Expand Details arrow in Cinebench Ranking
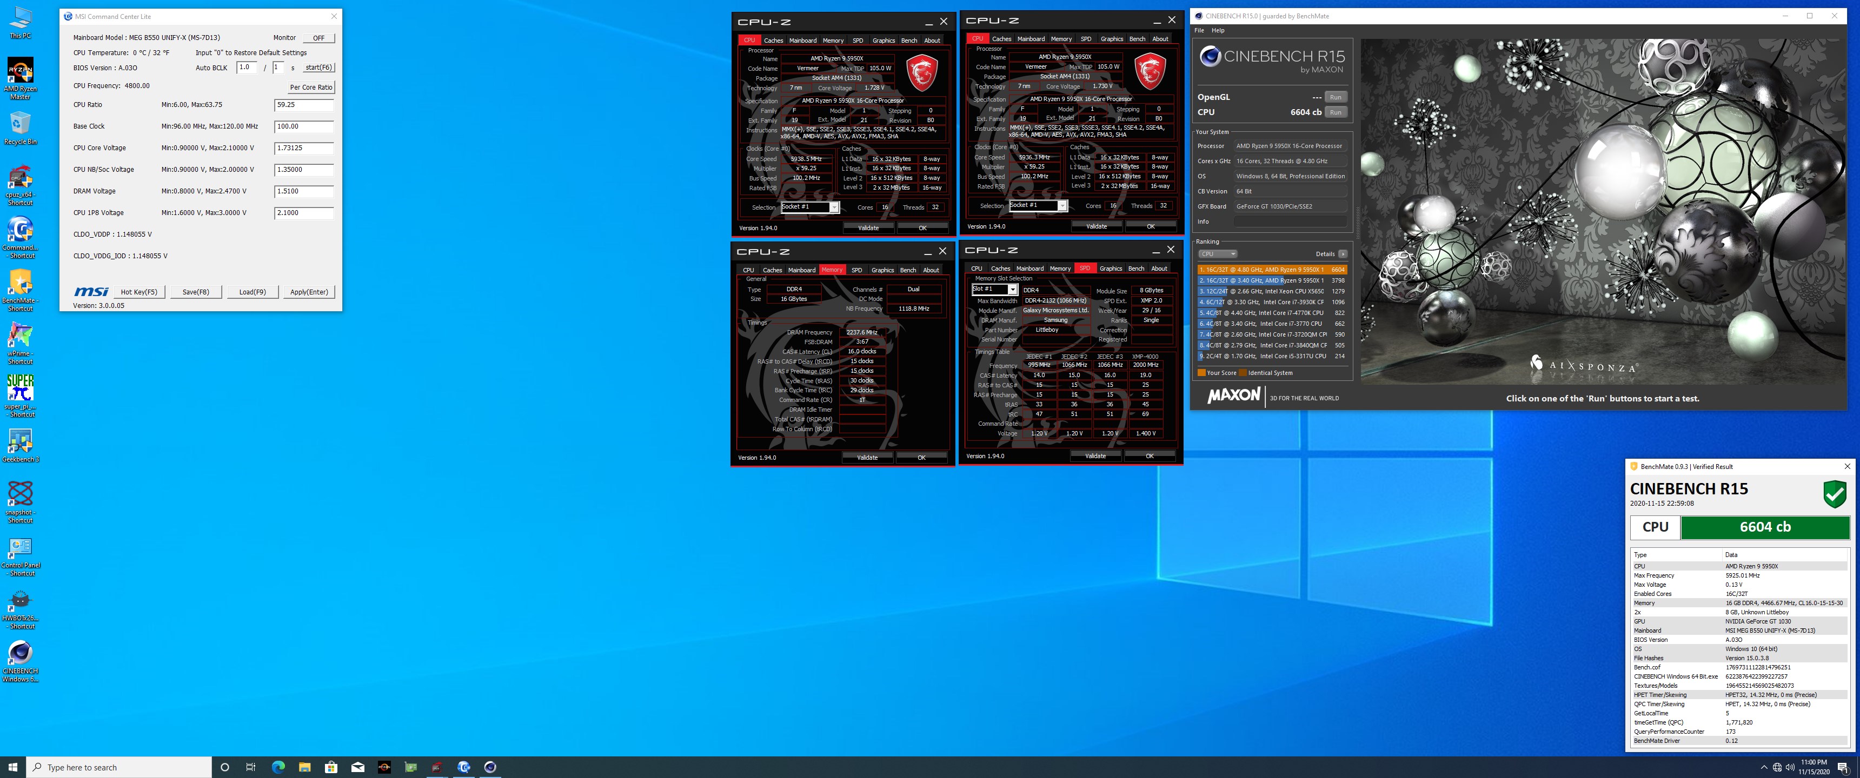Image resolution: width=1860 pixels, height=778 pixels. pos(1343,254)
